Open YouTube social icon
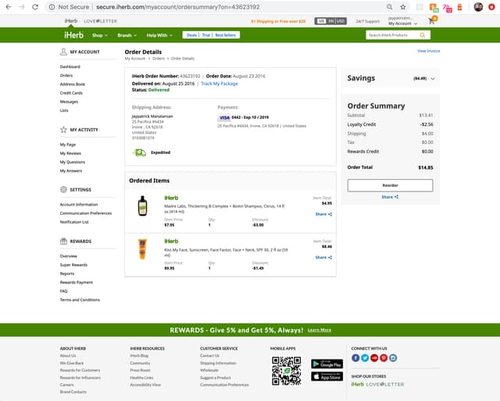 [x=374, y=358]
